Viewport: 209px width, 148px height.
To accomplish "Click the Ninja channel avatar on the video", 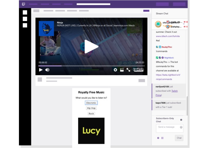I will pyautogui.click(x=46, y=28).
